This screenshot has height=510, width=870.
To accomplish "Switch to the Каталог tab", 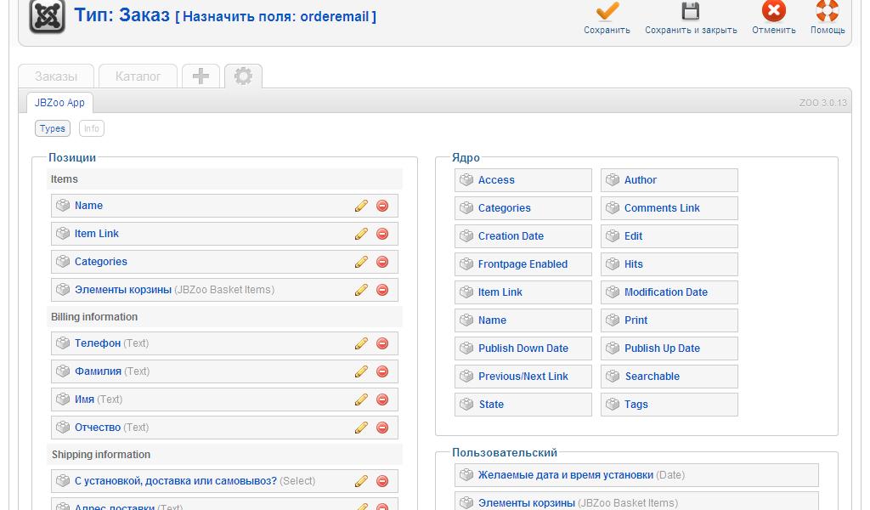I will click(x=138, y=76).
